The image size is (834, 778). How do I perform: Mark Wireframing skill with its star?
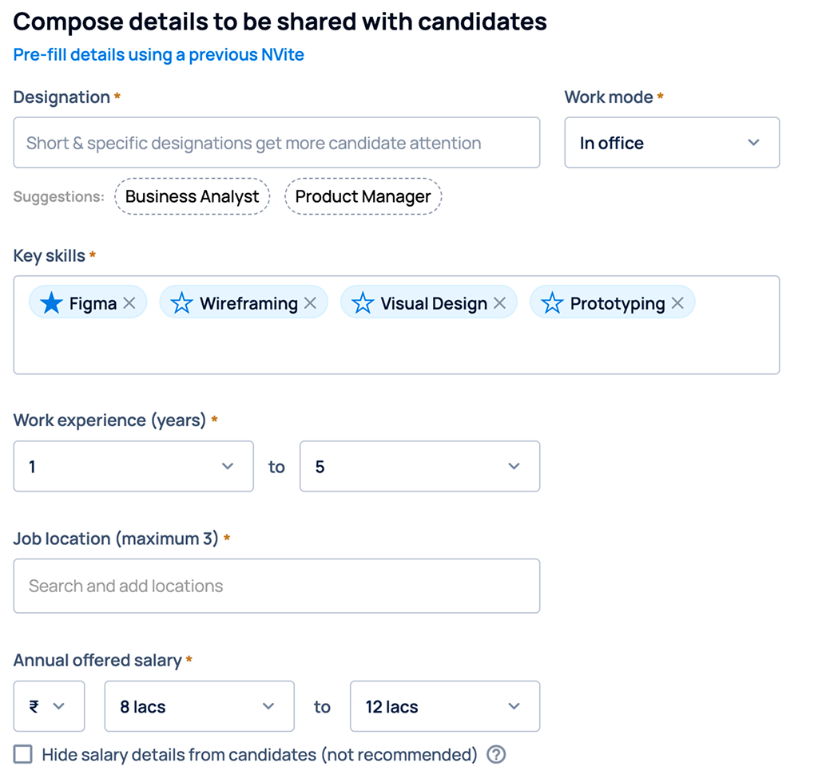point(181,303)
